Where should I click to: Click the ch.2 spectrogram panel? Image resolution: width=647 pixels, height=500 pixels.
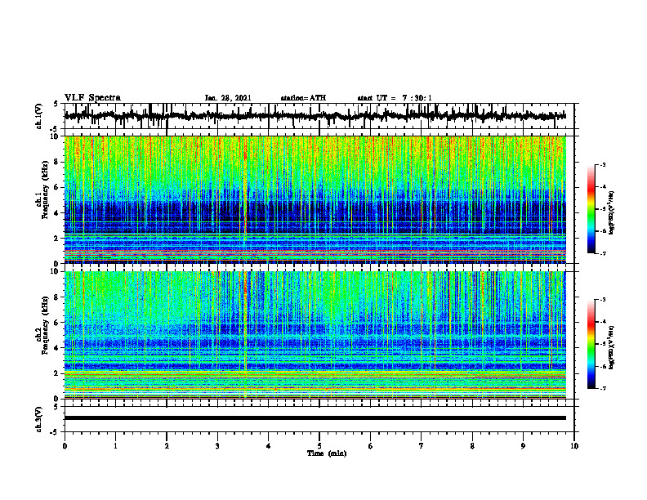point(315,335)
